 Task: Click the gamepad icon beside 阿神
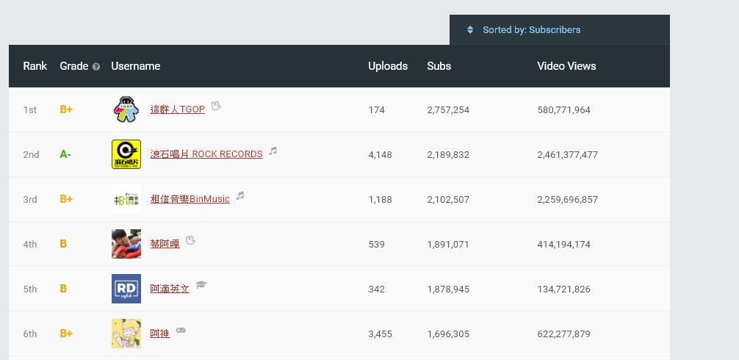(181, 331)
